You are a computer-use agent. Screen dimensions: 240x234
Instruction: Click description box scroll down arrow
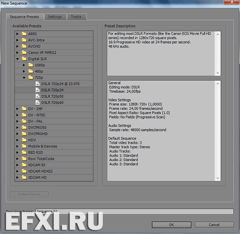pos(218,73)
